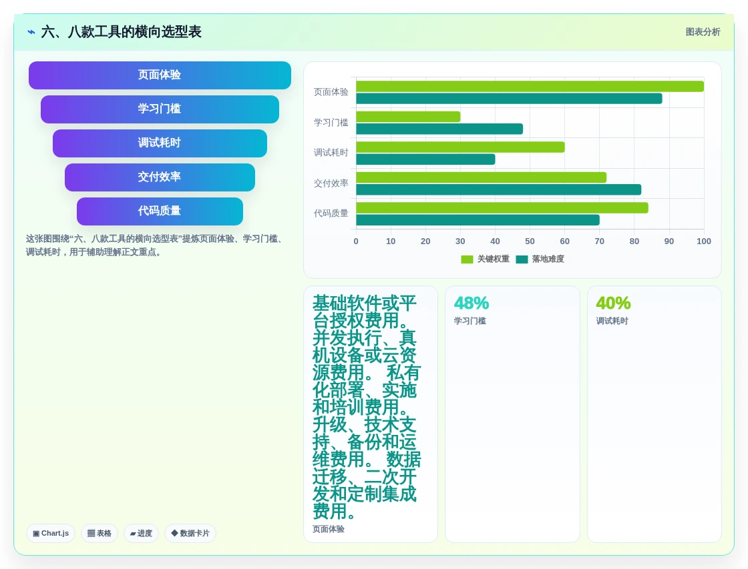Select the 调试耗时 funnel stage
This screenshot has width=748, height=569.
(160, 143)
